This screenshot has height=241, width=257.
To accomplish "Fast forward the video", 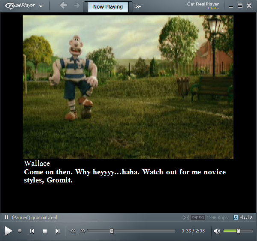I will (x=83, y=231).
